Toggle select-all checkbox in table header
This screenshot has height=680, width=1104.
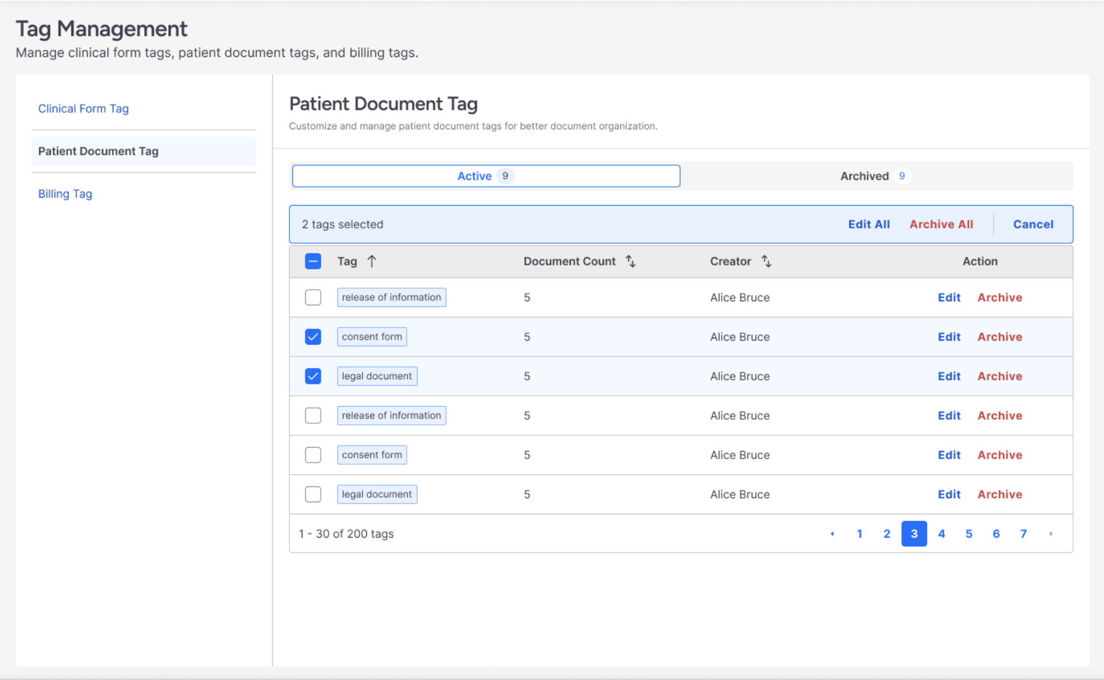[x=313, y=261]
